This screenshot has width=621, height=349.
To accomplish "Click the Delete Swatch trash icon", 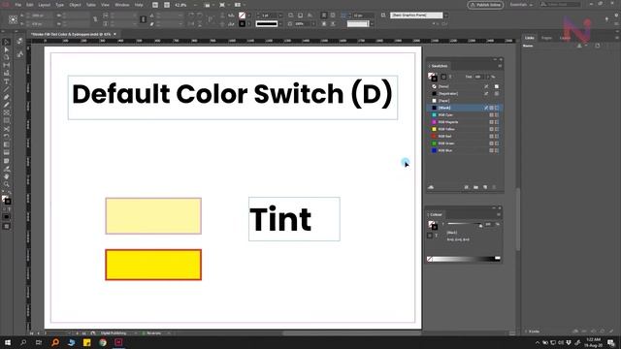I will (494, 187).
